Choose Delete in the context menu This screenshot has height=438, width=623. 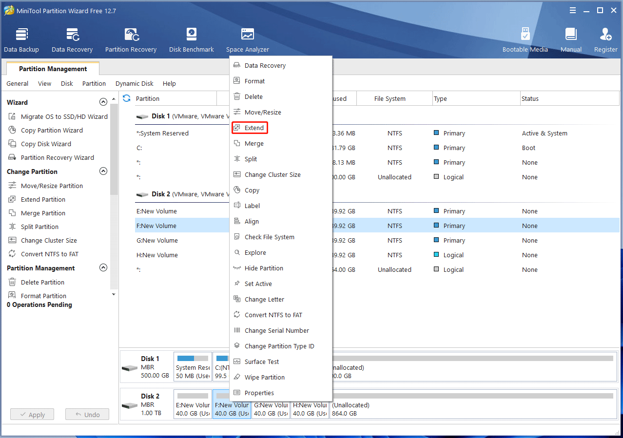pyautogui.click(x=281, y=96)
